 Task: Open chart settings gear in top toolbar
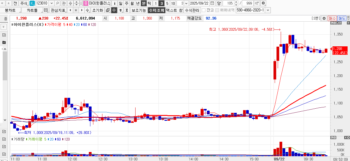(263, 3)
